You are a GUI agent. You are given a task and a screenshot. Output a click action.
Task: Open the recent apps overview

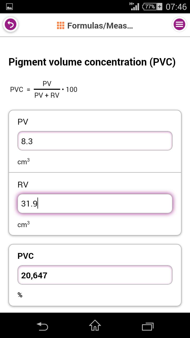[x=148, y=326]
